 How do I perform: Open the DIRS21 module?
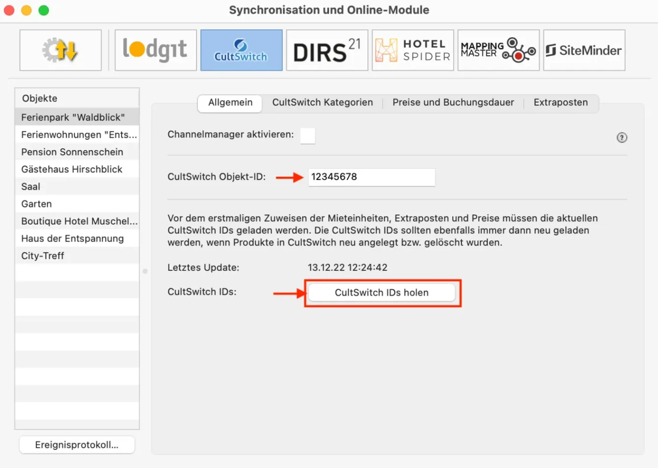point(327,50)
